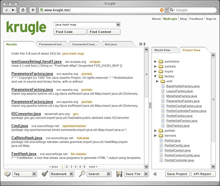Click the checkmark Bookmark icon
The height and width of the screenshot is (186, 220).
[45, 174]
